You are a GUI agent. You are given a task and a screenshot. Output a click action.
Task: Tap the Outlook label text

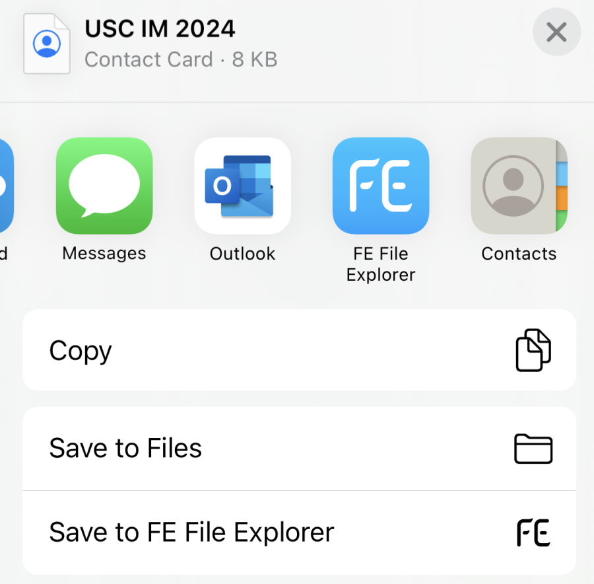(242, 254)
